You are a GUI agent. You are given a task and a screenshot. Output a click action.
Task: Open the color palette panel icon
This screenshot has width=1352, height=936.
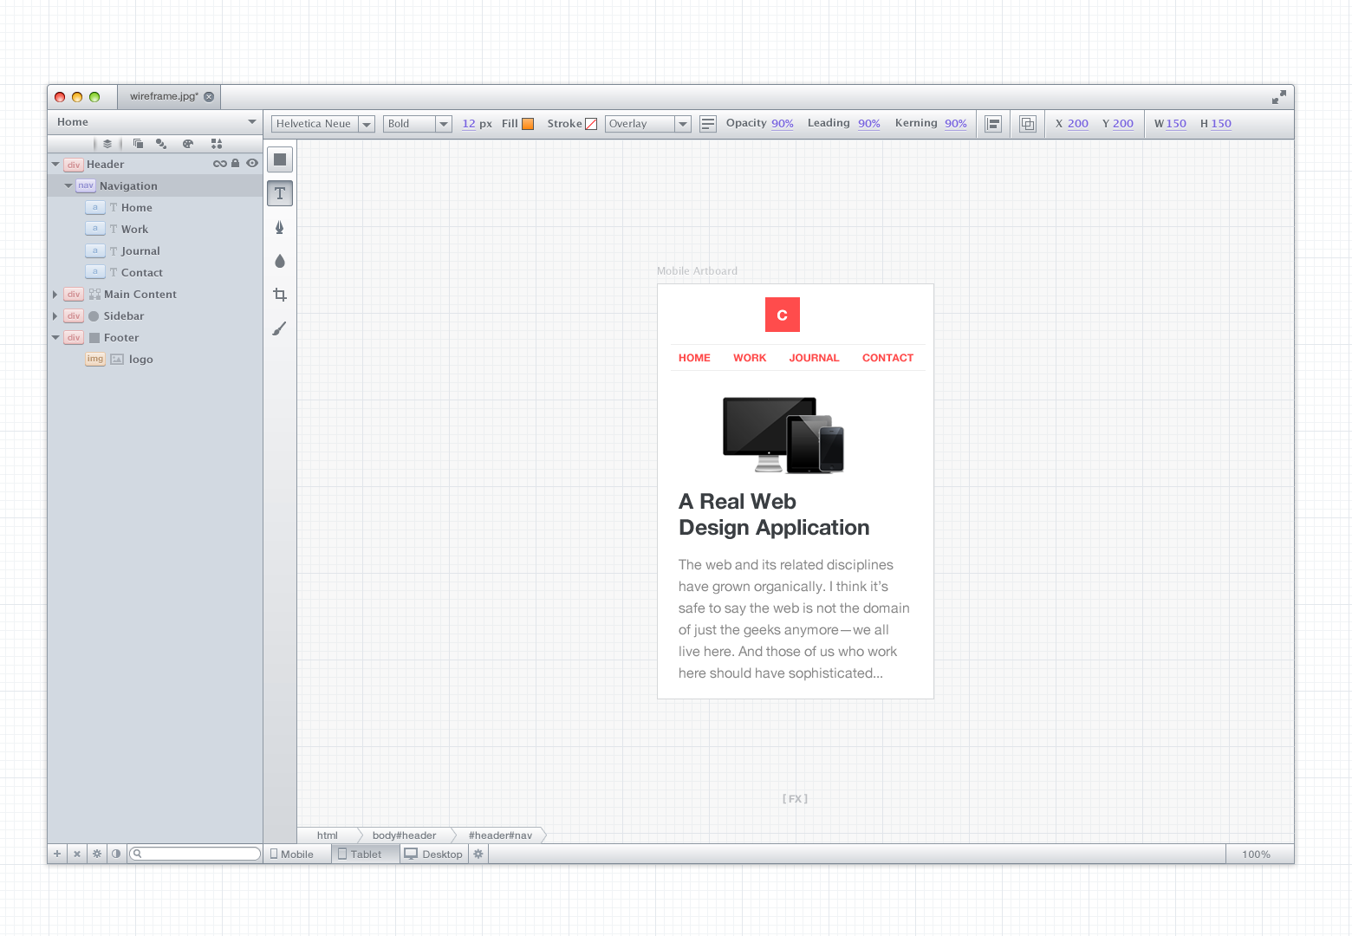[x=188, y=144]
